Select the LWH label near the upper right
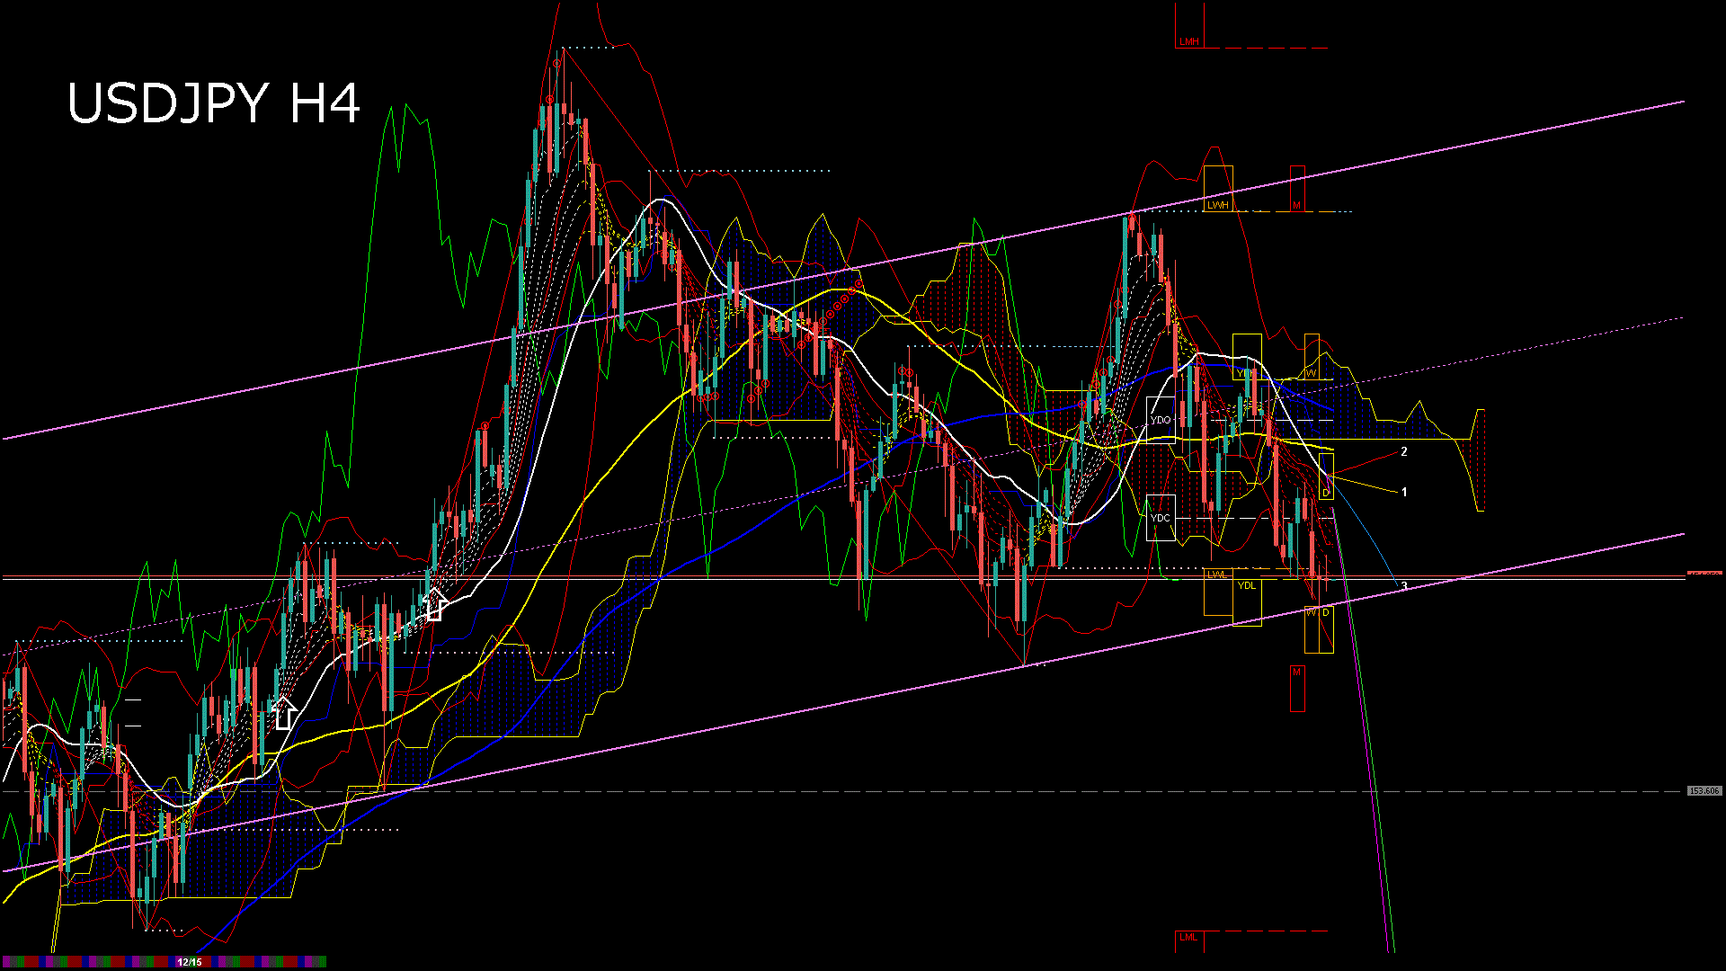 [x=1218, y=205]
